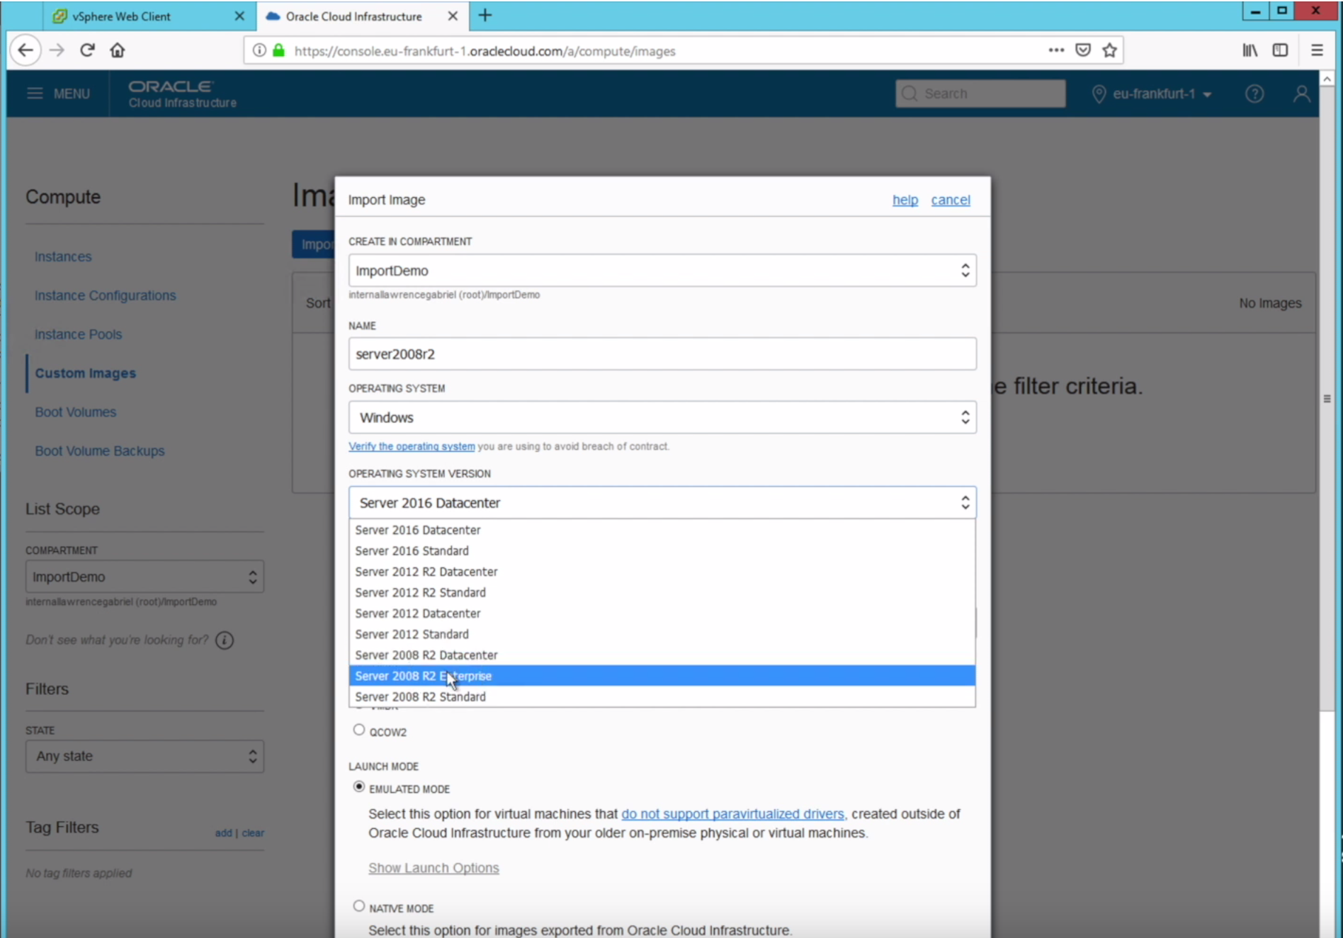The width and height of the screenshot is (1343, 938).
Task: Open the Operating System Windows dropdown
Action: (662, 417)
